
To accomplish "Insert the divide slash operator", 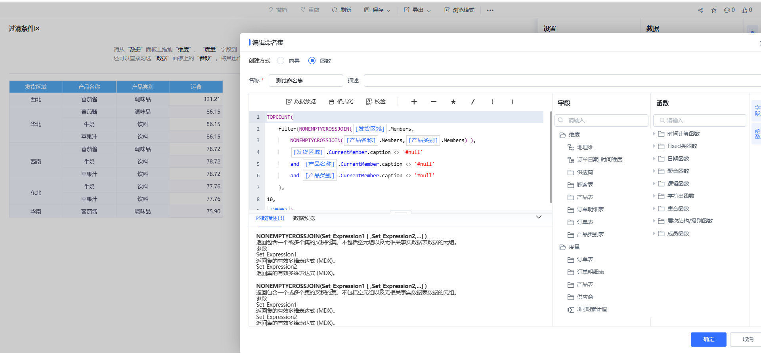I will (473, 102).
